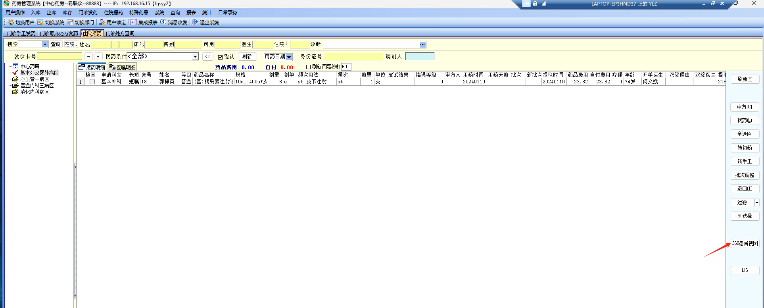Open the 用户操作 menu
Image resolution: width=764 pixels, height=308 pixels.
point(15,13)
